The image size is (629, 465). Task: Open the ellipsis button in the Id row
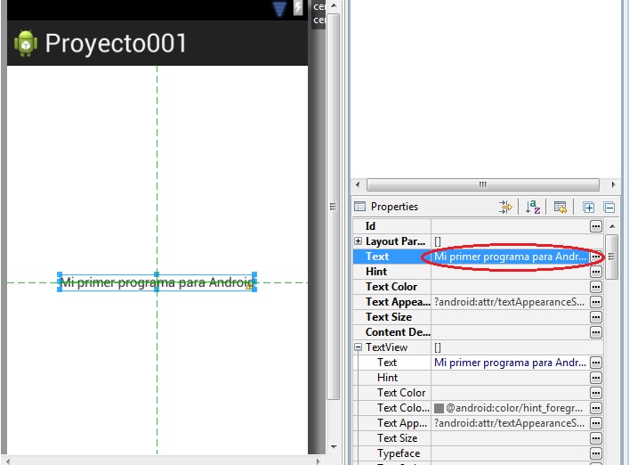(x=596, y=226)
